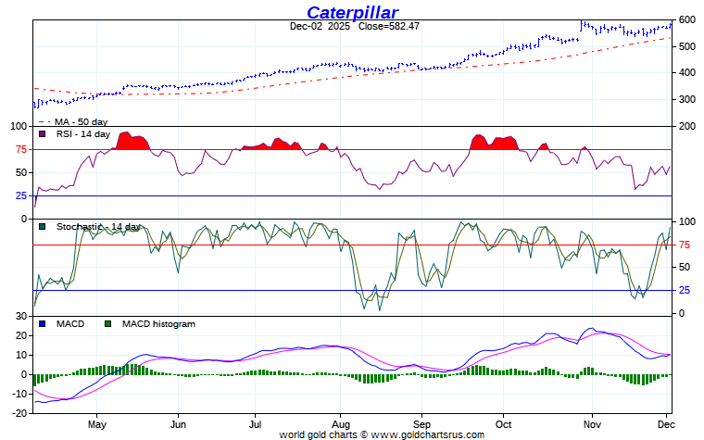This screenshot has width=704, height=440.
Task: Click the Oct x-axis label
Action: pyautogui.click(x=503, y=424)
